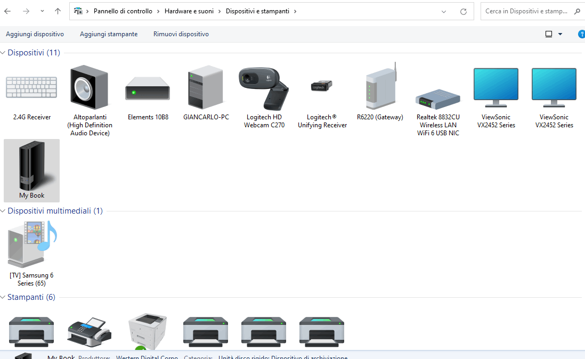The image size is (585, 359).
Task: Select the Realtek 8832CU Wireless LAN adapter icon
Action: coord(438,99)
